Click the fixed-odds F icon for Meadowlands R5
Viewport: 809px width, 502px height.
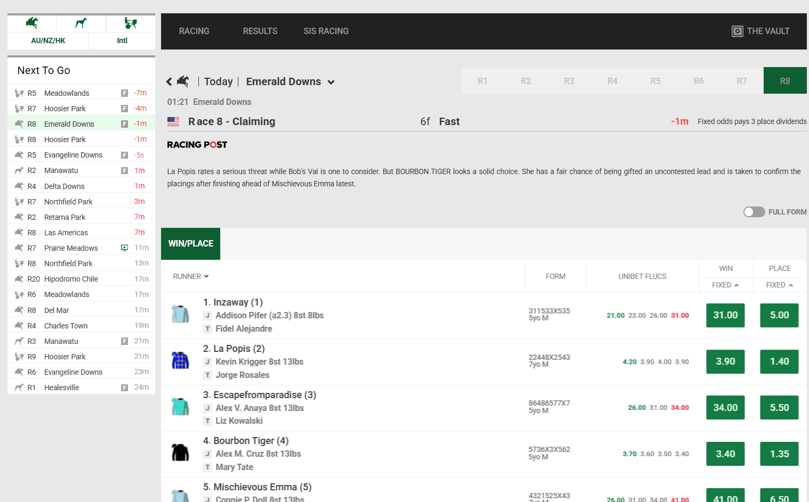tap(124, 93)
